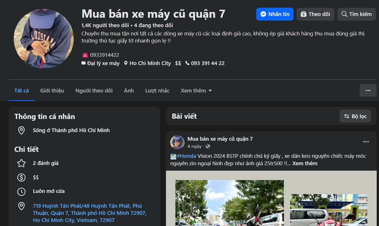Open the Lượt nhắc tab
The image size is (379, 226).
coord(157,90)
